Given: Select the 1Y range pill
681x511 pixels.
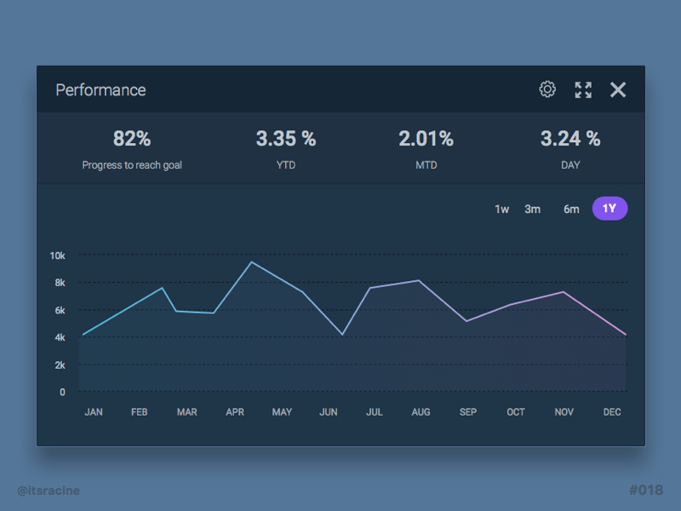Looking at the screenshot, I should tap(609, 209).
